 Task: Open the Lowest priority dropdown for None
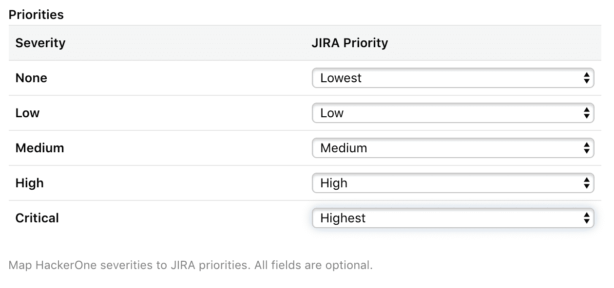pos(452,78)
